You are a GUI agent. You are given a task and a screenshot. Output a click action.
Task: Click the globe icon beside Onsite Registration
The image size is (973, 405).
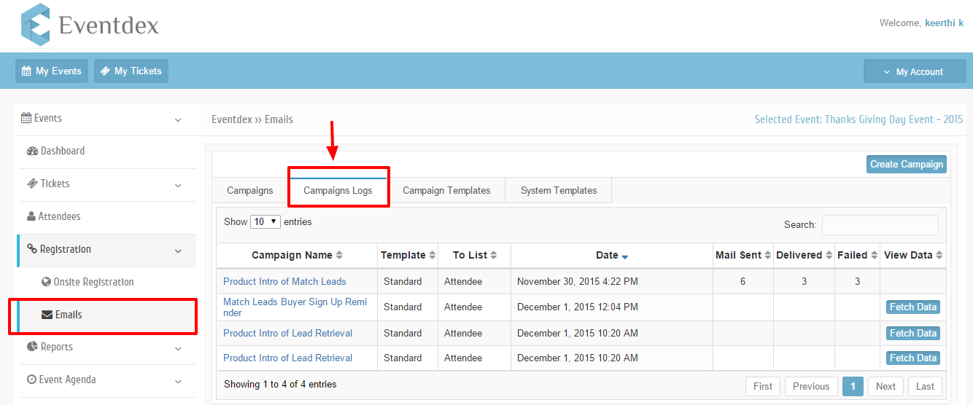[x=47, y=282]
